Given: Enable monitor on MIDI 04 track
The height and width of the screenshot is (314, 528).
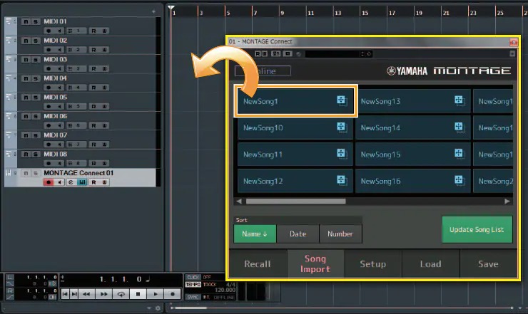Looking at the screenshot, I should [59, 88].
